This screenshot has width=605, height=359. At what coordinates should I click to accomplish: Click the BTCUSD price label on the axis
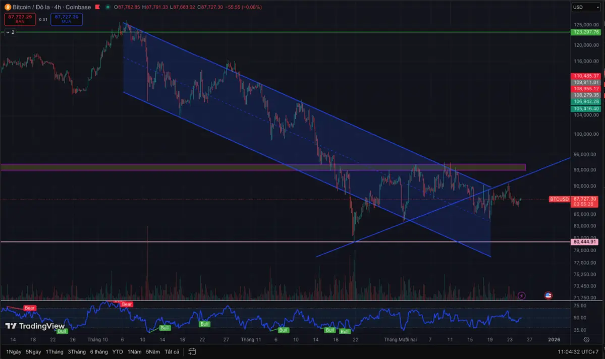pos(559,199)
